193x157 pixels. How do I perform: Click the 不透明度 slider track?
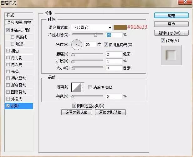[88, 35]
